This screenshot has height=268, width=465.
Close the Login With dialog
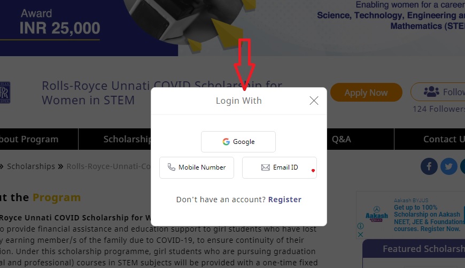pos(314,101)
